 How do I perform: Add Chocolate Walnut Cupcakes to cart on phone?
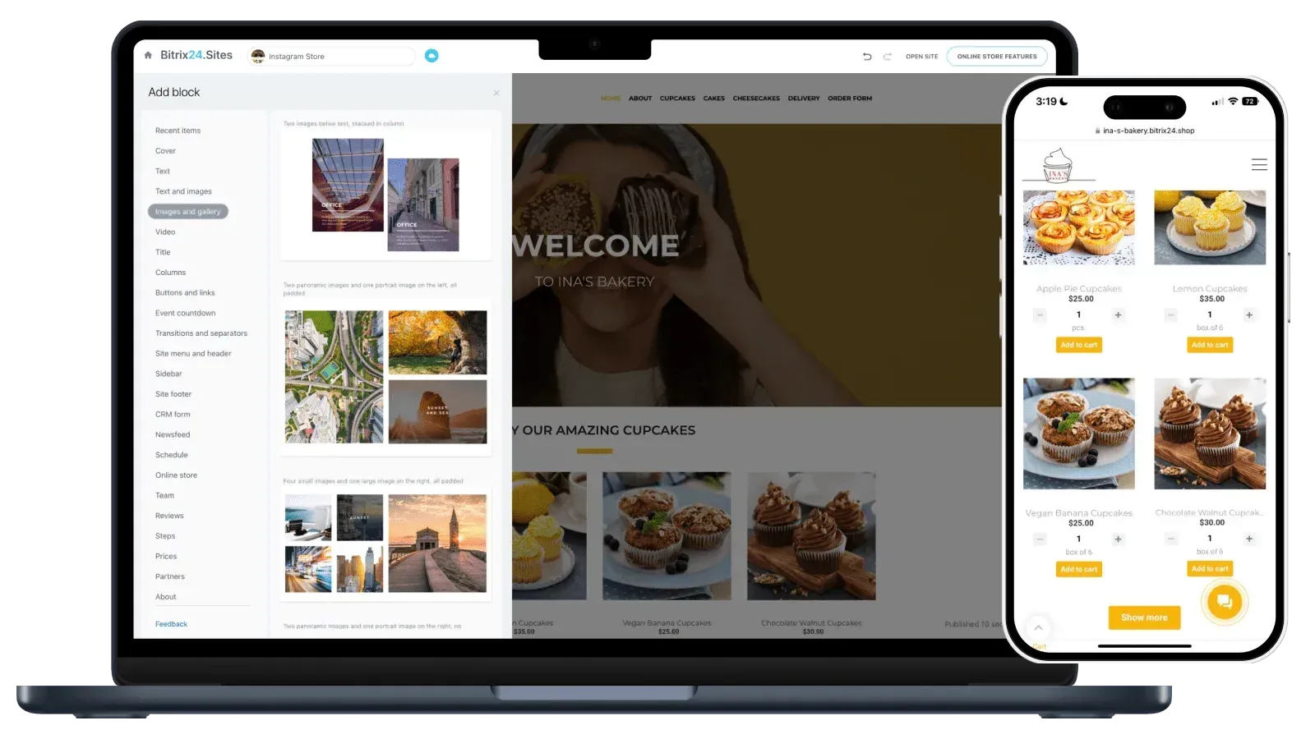[1210, 569]
